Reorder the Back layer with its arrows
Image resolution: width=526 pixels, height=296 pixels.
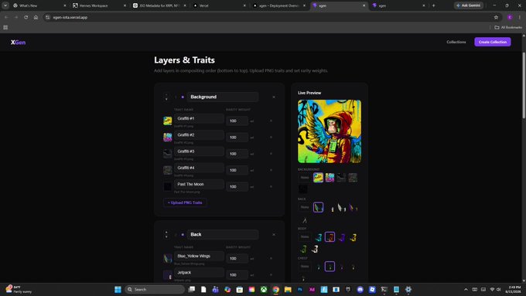pos(166,235)
